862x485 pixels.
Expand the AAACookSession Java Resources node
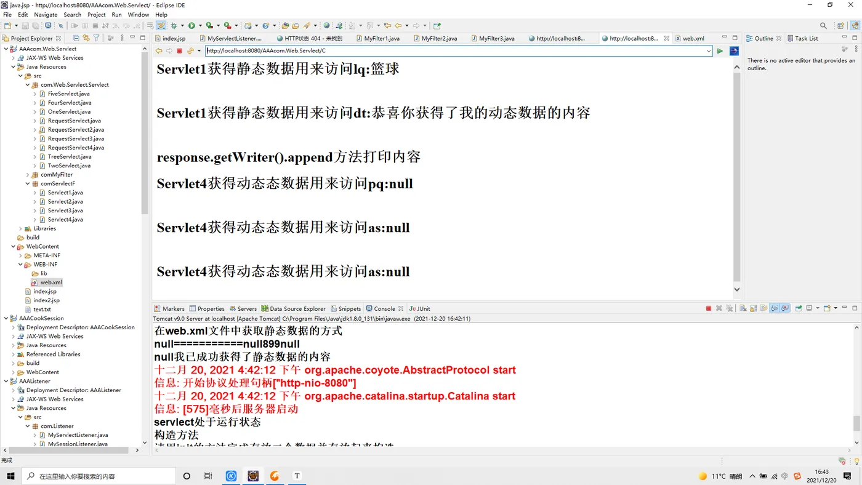[14, 345]
